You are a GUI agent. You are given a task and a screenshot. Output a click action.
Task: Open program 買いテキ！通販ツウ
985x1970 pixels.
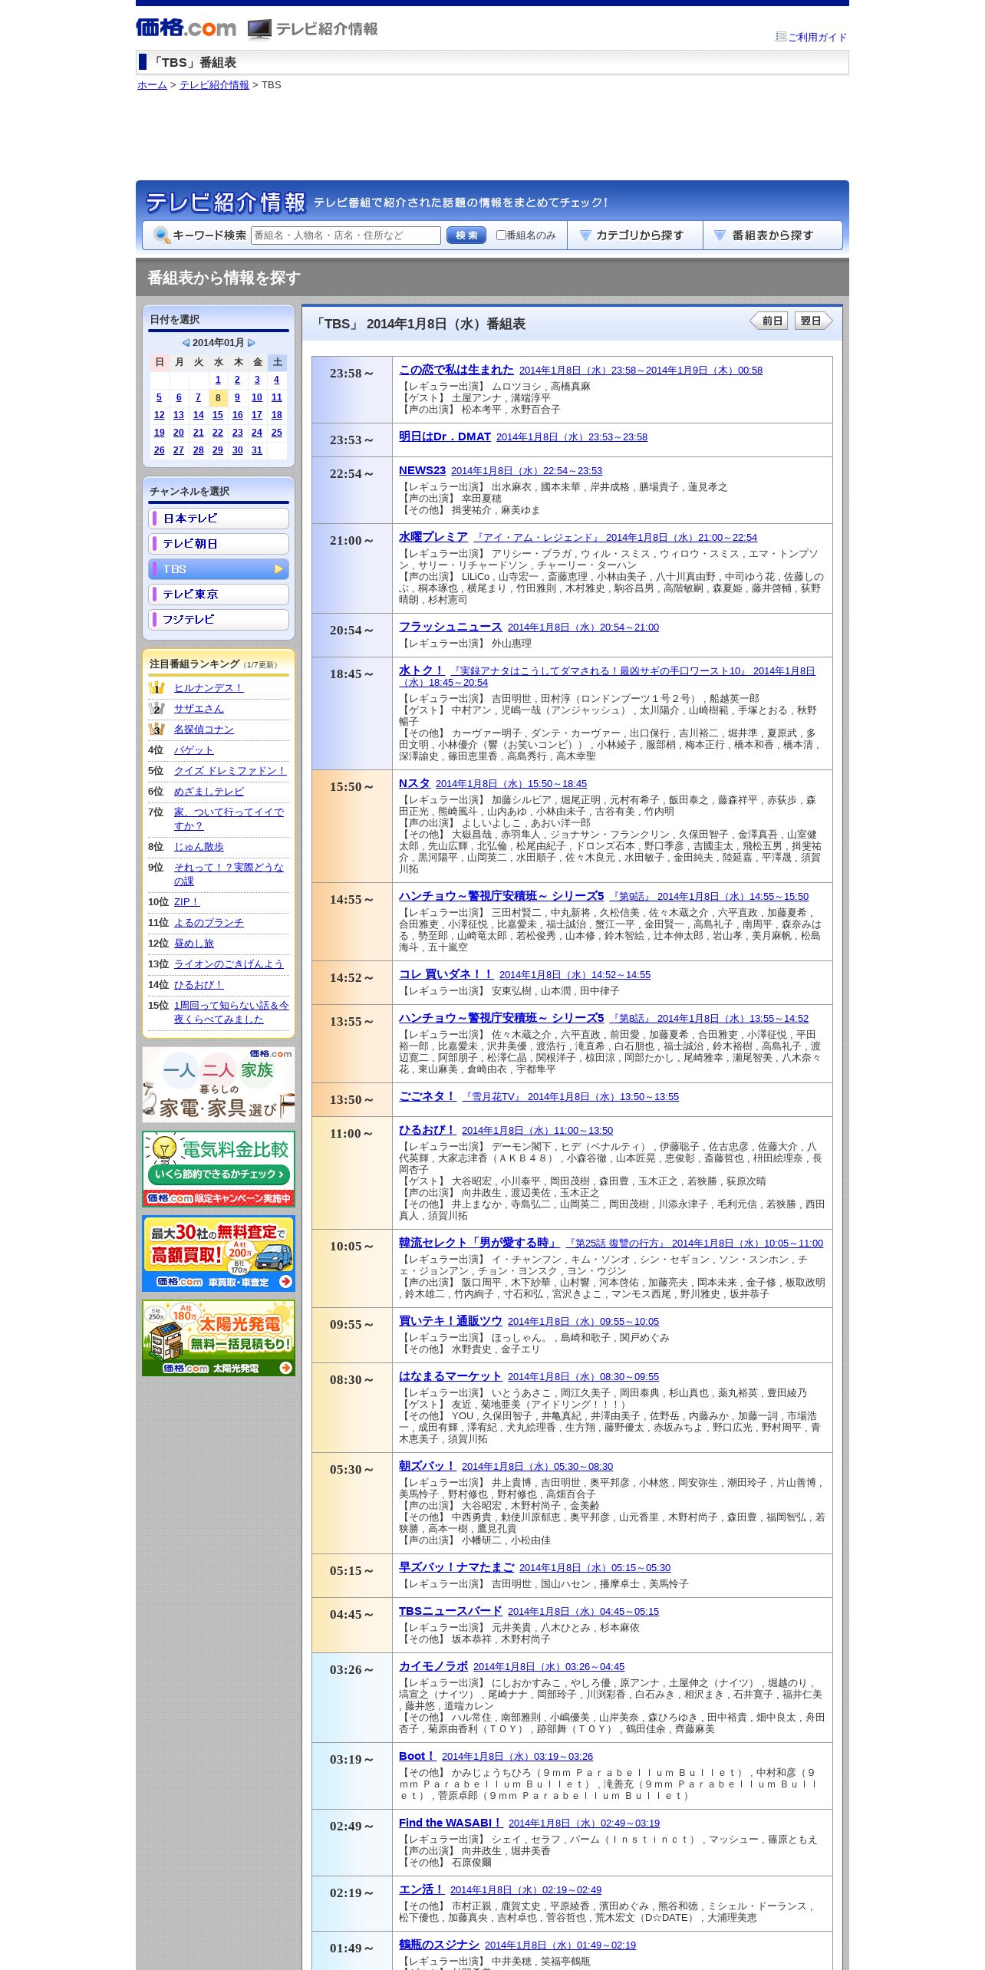[450, 1321]
